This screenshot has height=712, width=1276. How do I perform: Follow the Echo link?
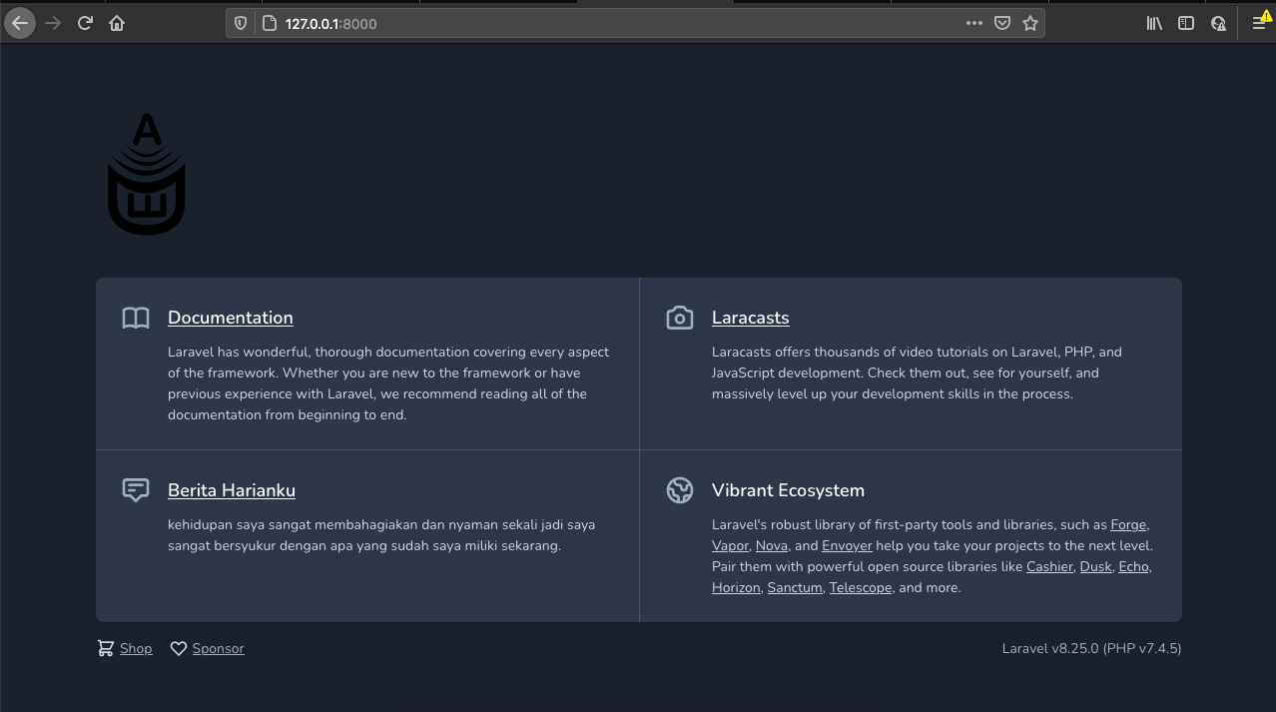coord(1134,566)
